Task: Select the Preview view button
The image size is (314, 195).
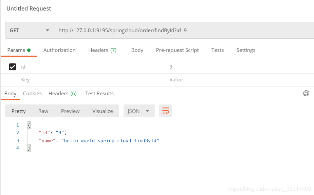Action: click(x=70, y=111)
